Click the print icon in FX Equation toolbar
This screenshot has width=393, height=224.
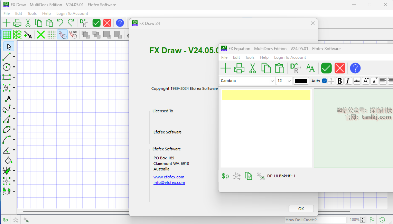point(239,68)
